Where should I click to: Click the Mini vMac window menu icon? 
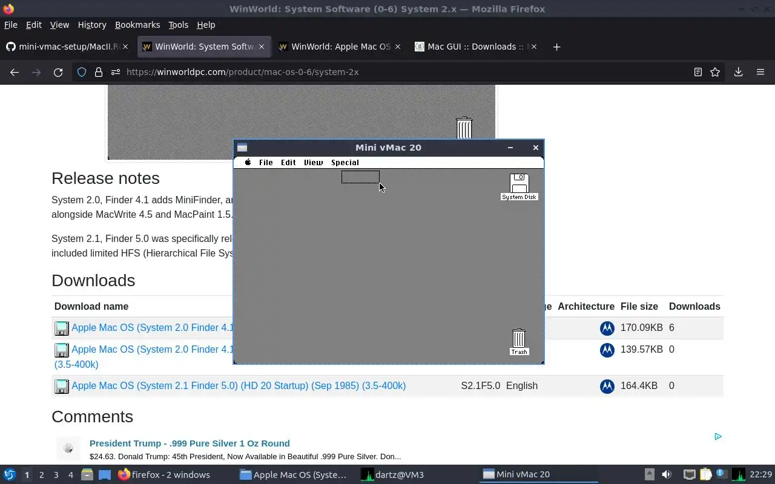[x=242, y=148]
